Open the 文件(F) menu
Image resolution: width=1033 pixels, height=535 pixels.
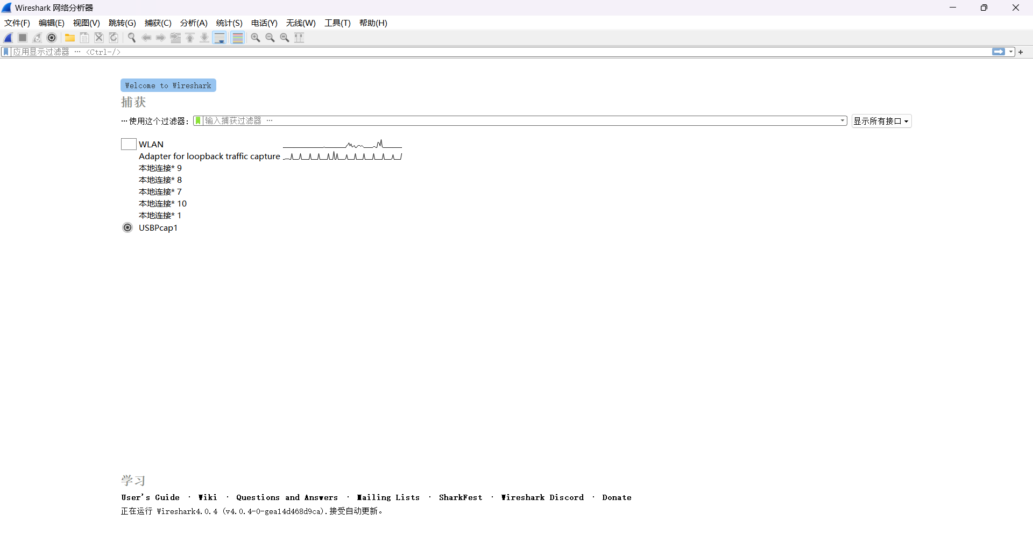tap(17, 23)
